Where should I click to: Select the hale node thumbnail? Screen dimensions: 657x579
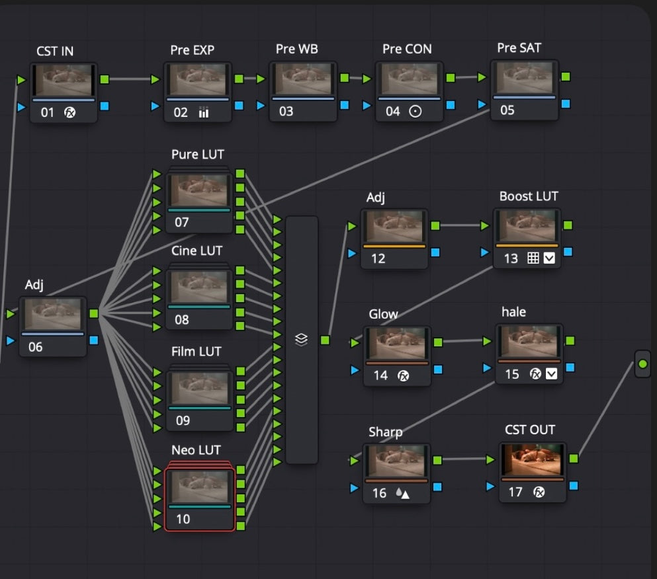529,342
